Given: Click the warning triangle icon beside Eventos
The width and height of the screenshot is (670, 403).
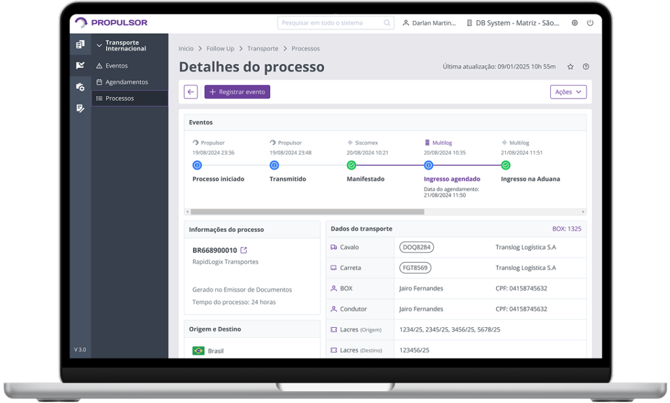Looking at the screenshot, I should [x=99, y=65].
